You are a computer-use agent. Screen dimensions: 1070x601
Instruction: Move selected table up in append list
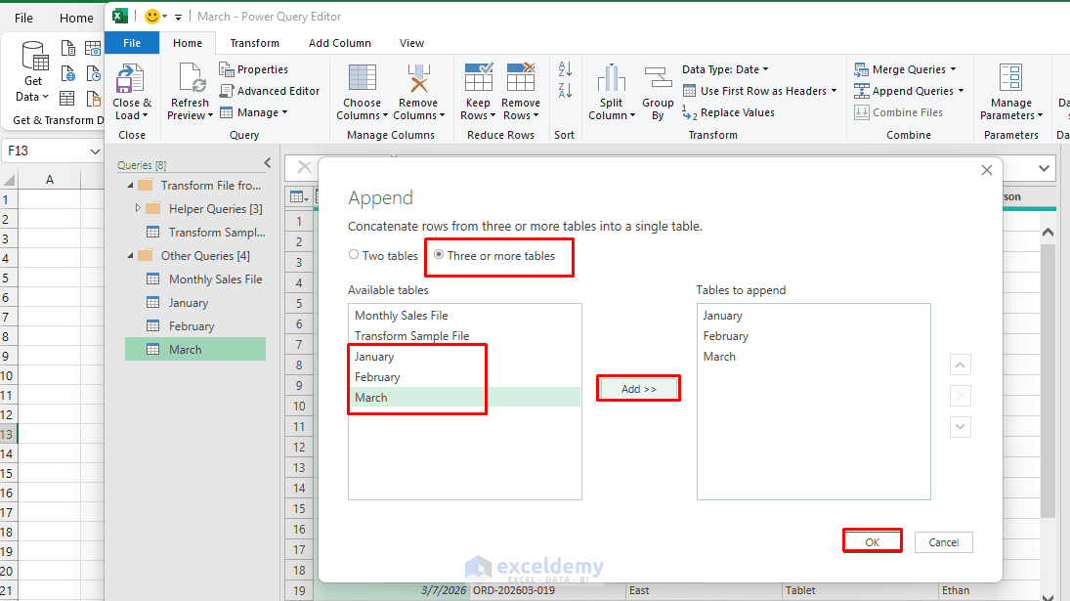tap(961, 365)
